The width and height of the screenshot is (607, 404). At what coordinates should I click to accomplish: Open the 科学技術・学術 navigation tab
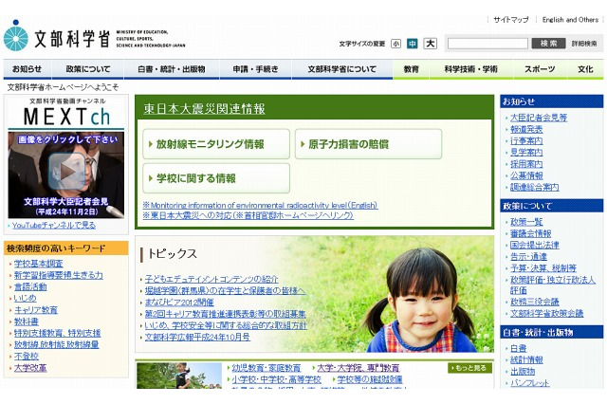click(471, 69)
